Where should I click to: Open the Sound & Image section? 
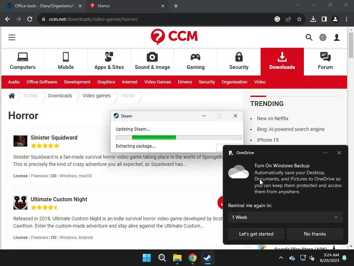(152, 61)
